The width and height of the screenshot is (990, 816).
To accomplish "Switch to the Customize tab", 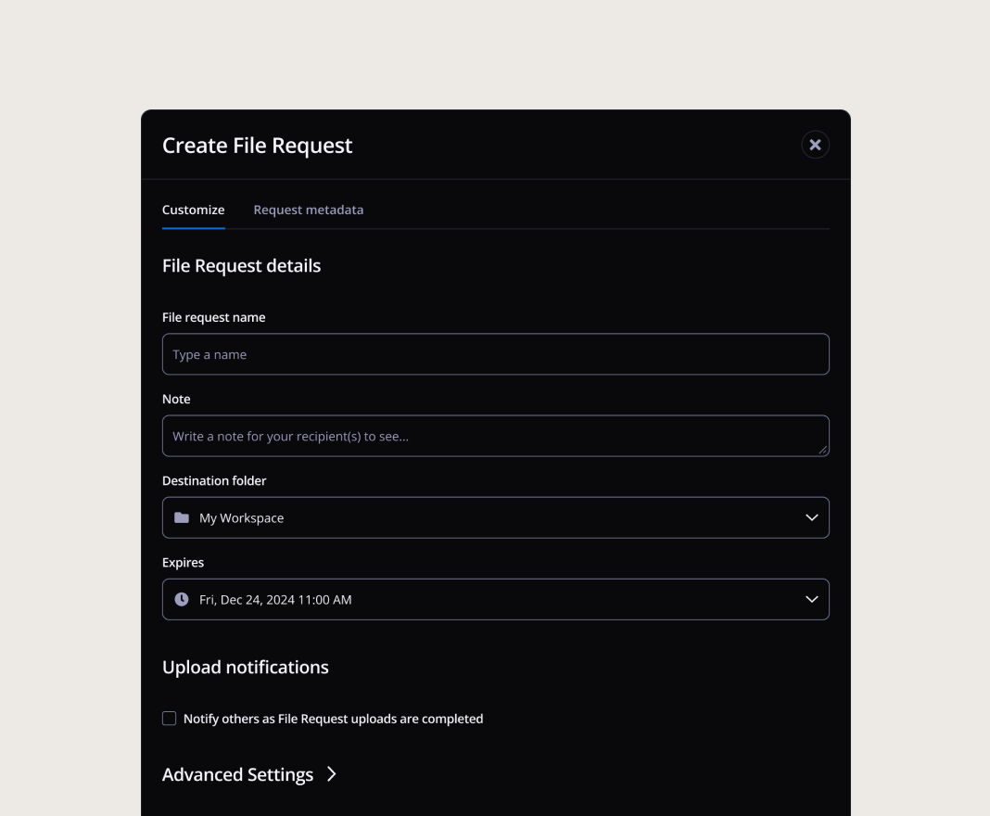I will click(x=193, y=210).
